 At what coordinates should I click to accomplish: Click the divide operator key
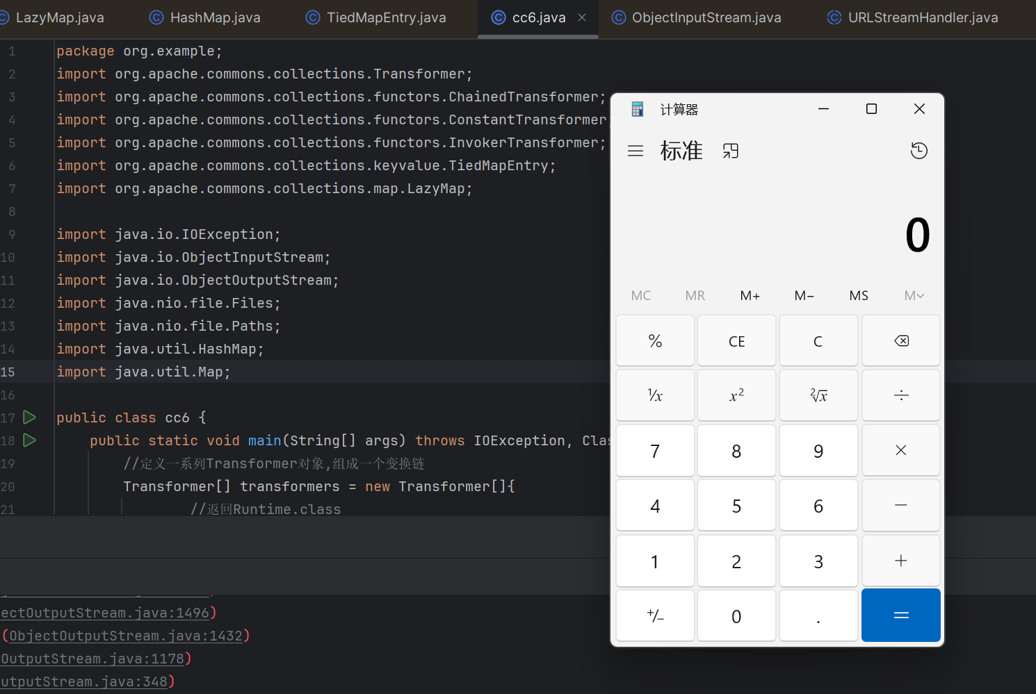pos(901,395)
